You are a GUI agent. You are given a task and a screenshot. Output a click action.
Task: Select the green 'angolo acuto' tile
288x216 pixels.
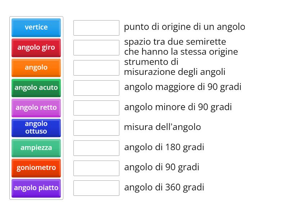point(36,87)
